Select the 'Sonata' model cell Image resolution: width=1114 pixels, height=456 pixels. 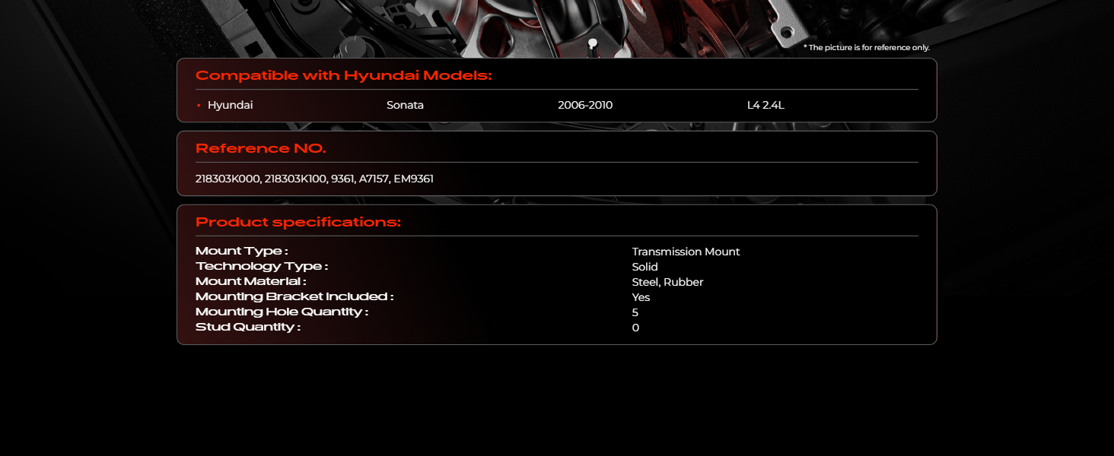click(x=405, y=105)
